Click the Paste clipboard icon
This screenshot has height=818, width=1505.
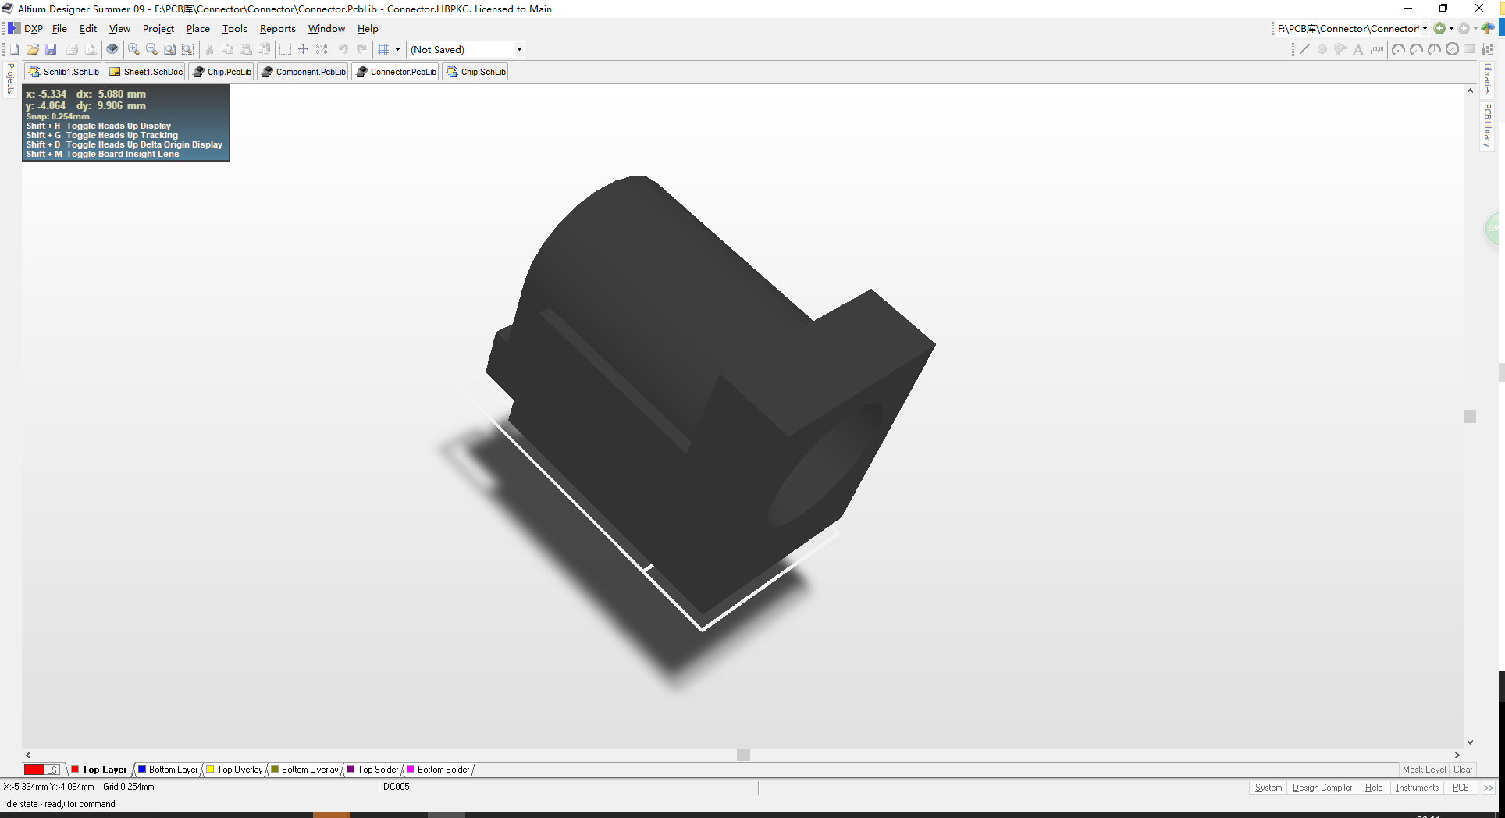pyautogui.click(x=246, y=49)
